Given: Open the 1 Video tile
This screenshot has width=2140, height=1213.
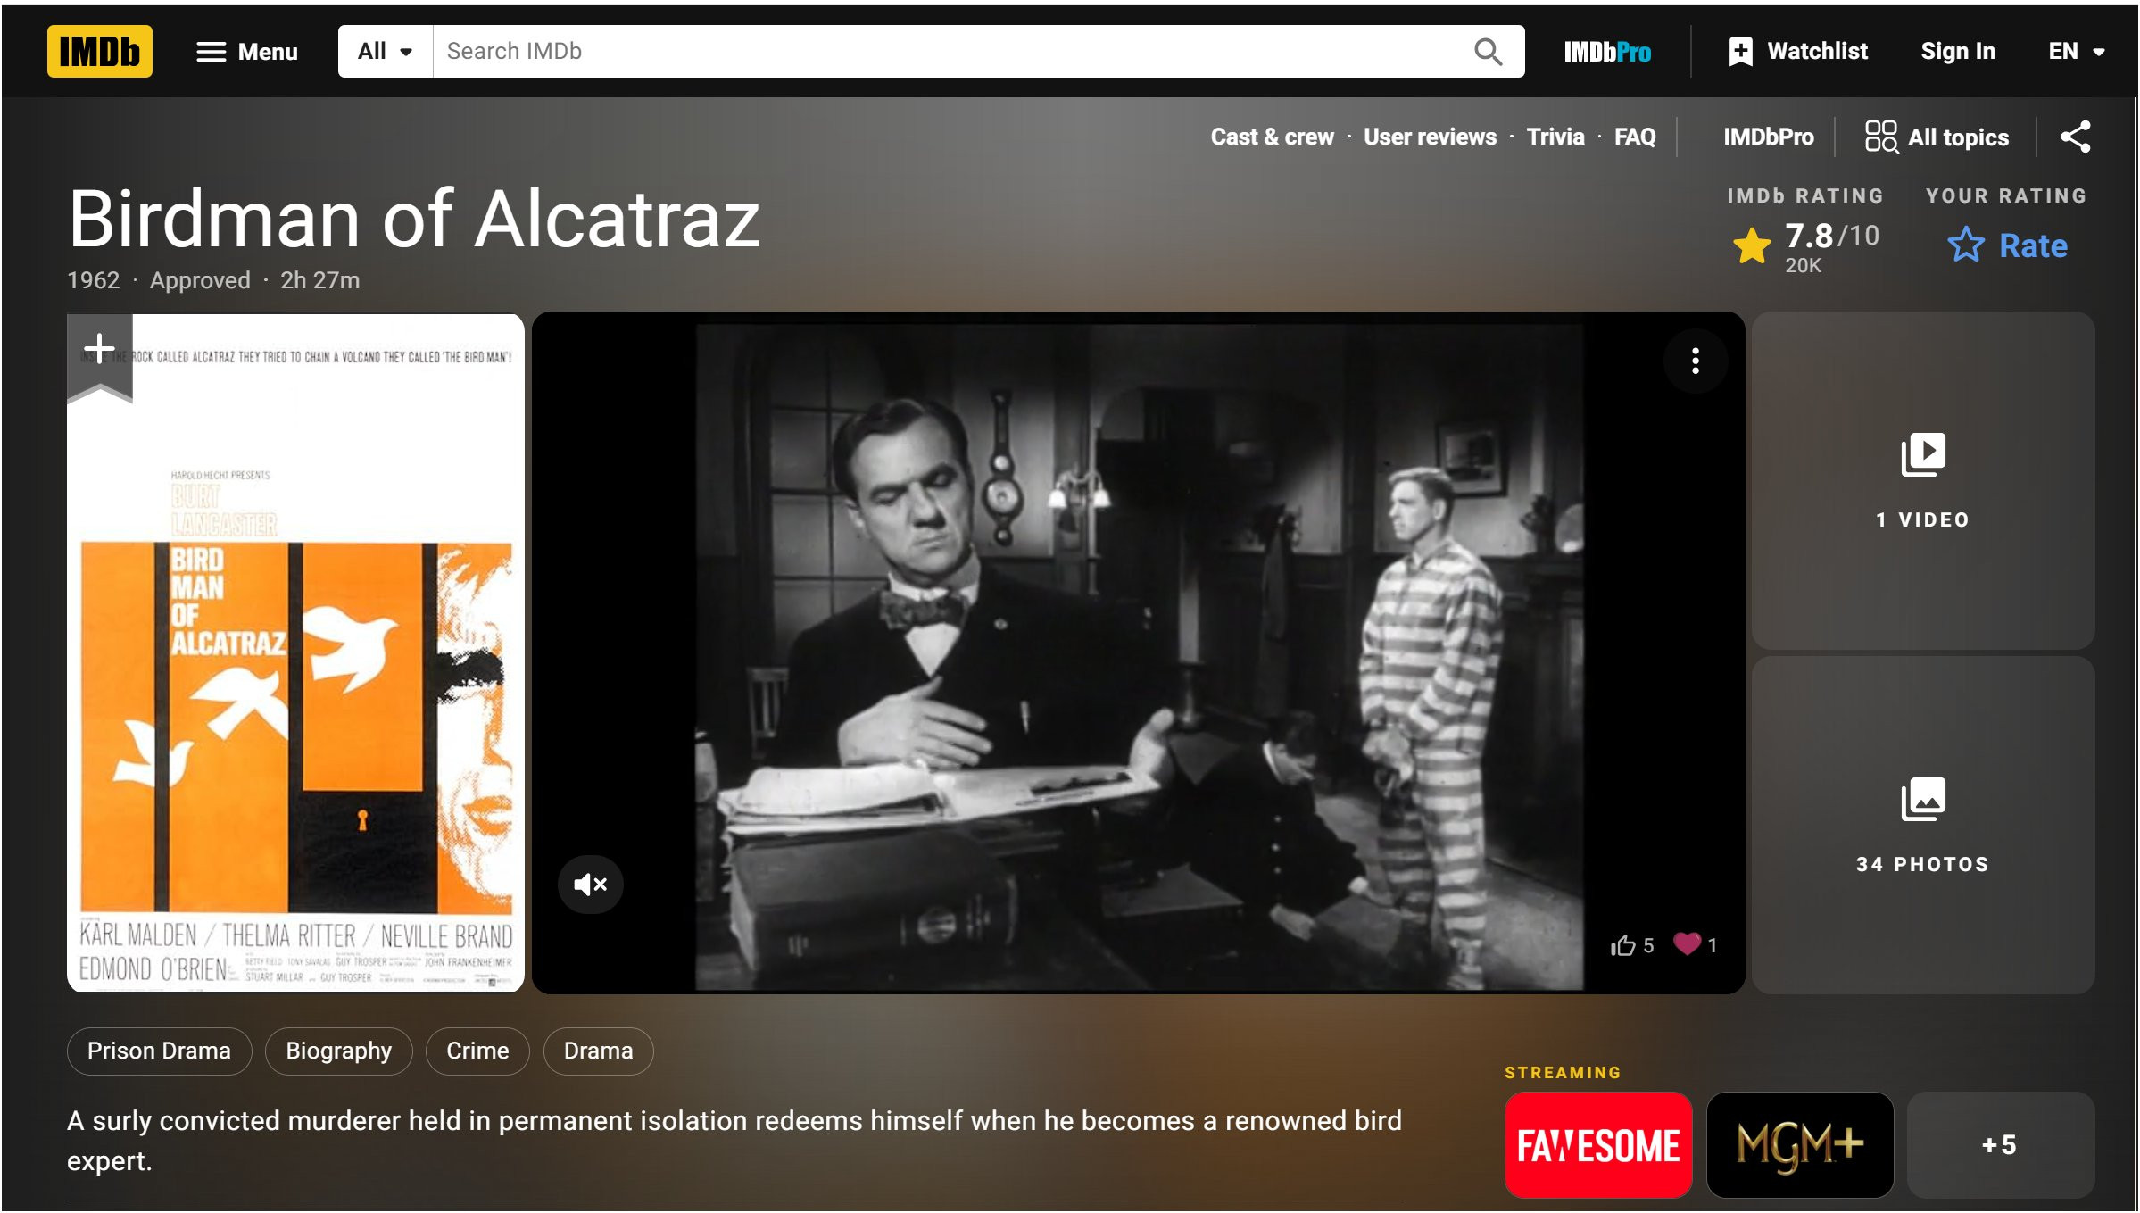Looking at the screenshot, I should pyautogui.click(x=1922, y=480).
